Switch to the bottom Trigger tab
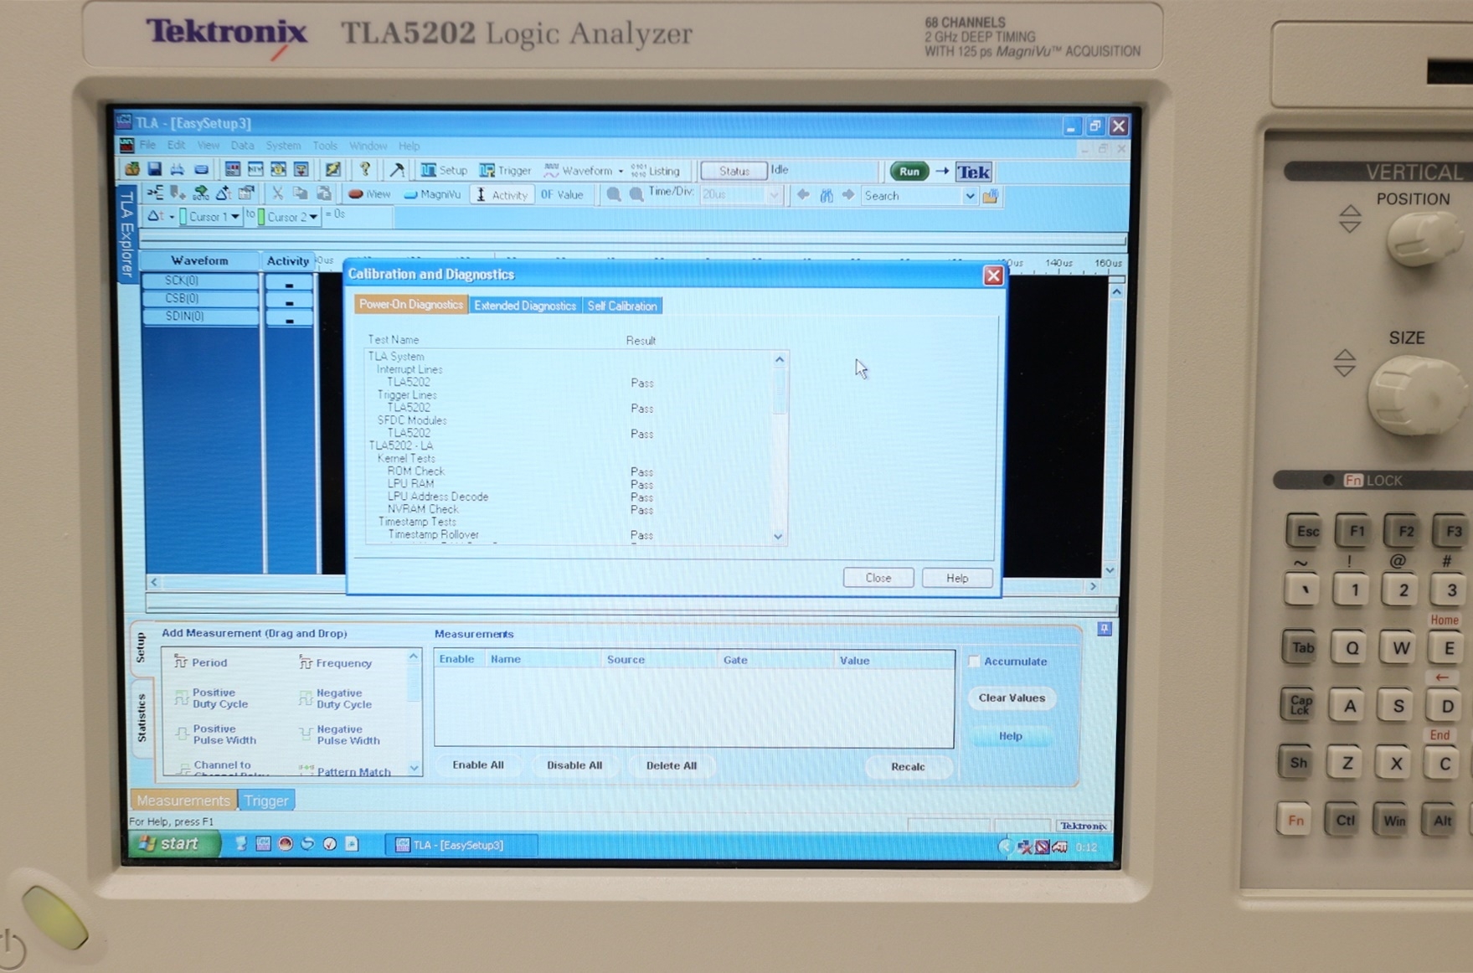The width and height of the screenshot is (1473, 973). point(266,801)
